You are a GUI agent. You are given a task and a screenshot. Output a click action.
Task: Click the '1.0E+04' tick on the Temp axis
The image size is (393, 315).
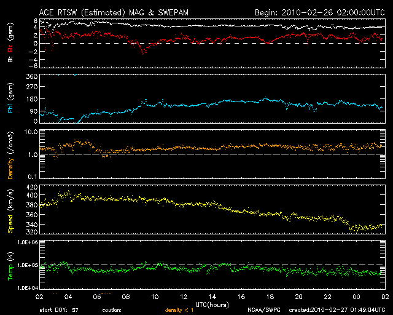(28, 288)
